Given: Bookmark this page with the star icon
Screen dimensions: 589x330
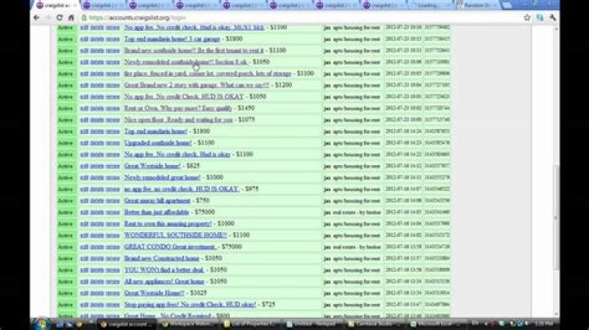Looking at the screenshot, I should (526, 17).
